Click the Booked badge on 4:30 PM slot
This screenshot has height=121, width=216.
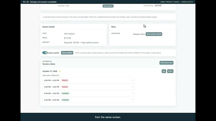pyautogui.click(x=65, y=87)
